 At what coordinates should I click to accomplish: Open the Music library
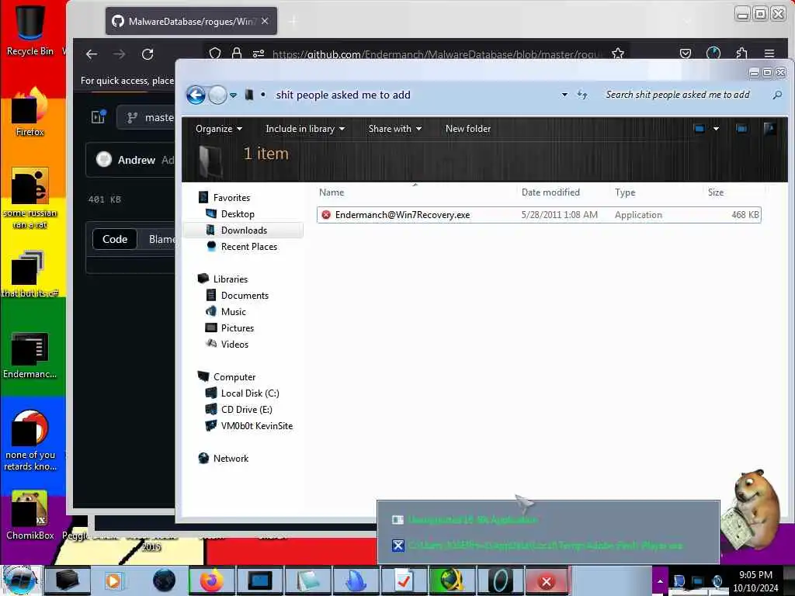coord(233,312)
